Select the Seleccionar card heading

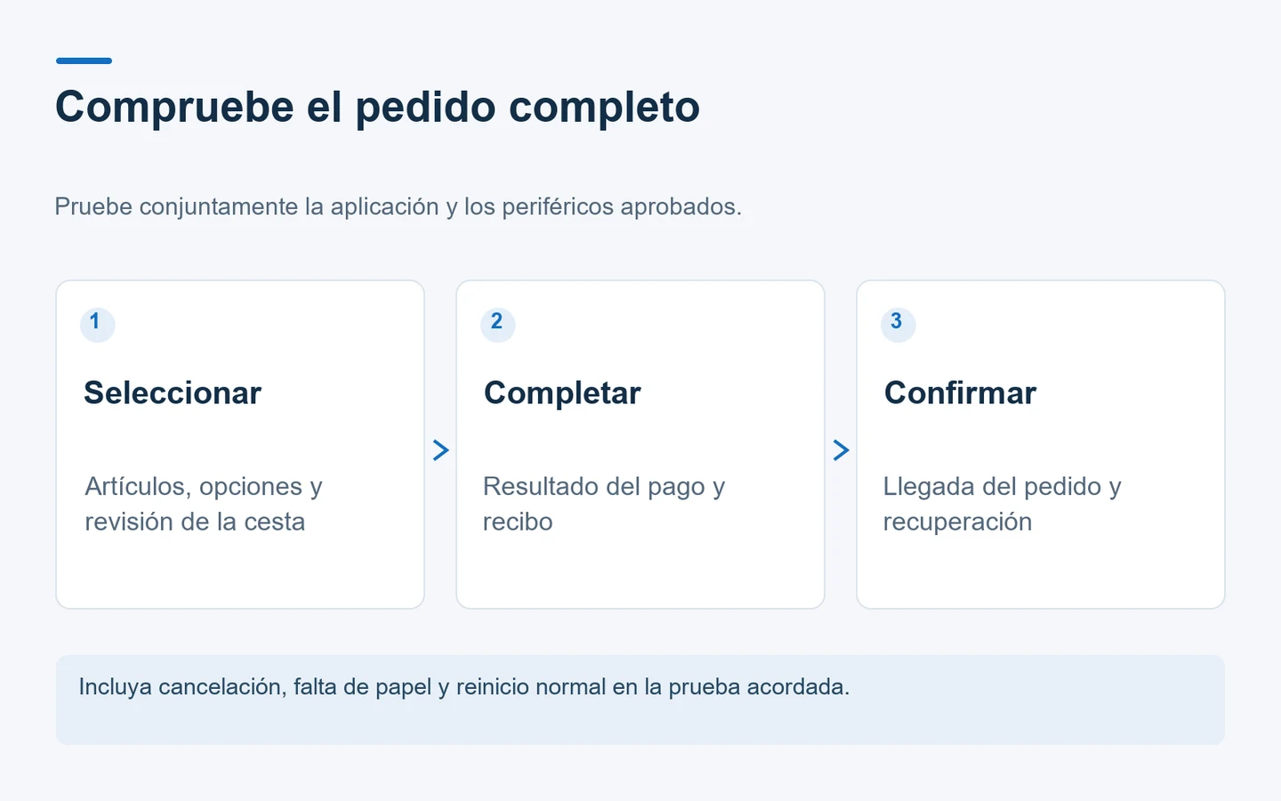(x=173, y=392)
